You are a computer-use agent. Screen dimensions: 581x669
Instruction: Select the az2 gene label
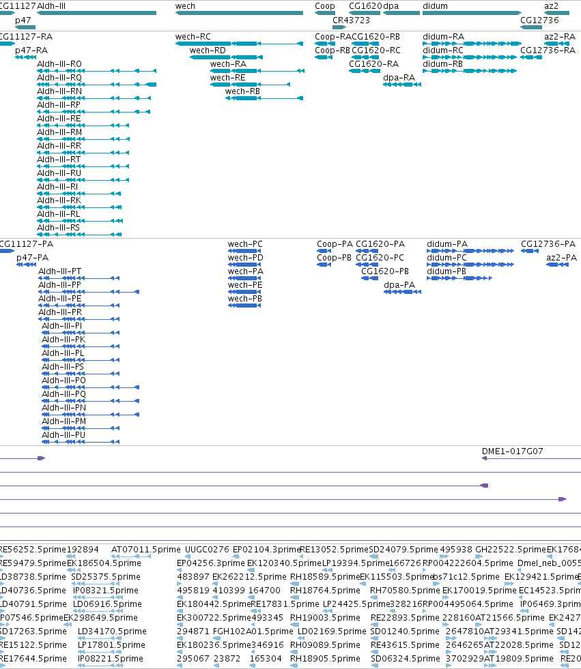[x=551, y=6]
